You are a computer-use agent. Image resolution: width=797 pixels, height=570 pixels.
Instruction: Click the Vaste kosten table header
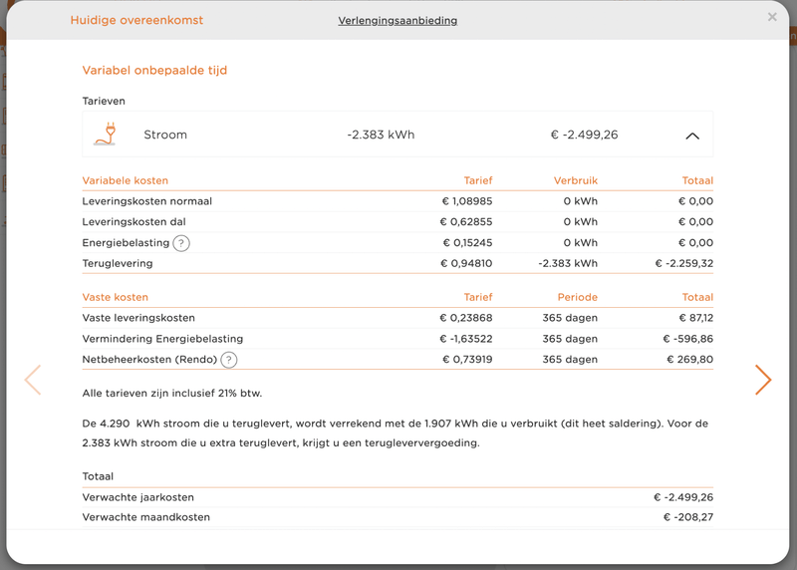(x=115, y=297)
